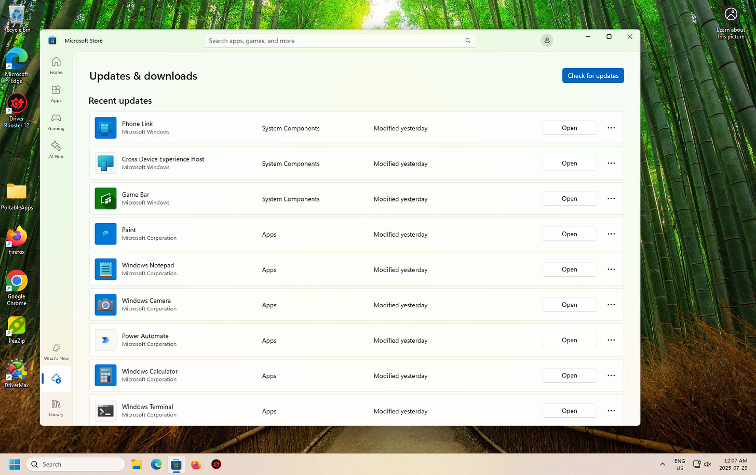Open Microsoft Edge from the taskbar
The width and height of the screenshot is (756, 475).
156,464
